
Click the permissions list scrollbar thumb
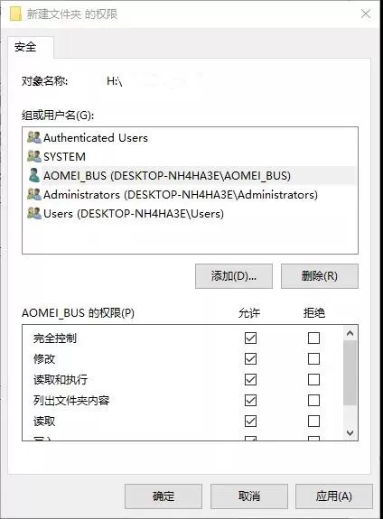(x=350, y=373)
